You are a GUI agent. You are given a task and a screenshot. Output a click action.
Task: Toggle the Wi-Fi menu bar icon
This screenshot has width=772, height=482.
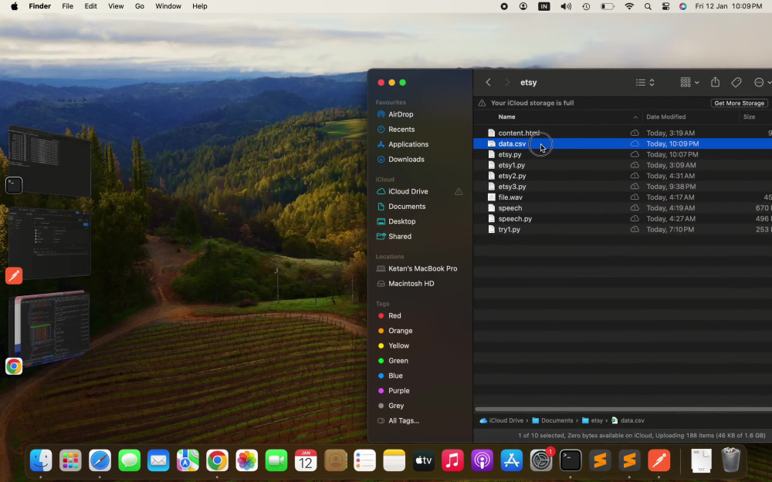click(x=629, y=6)
